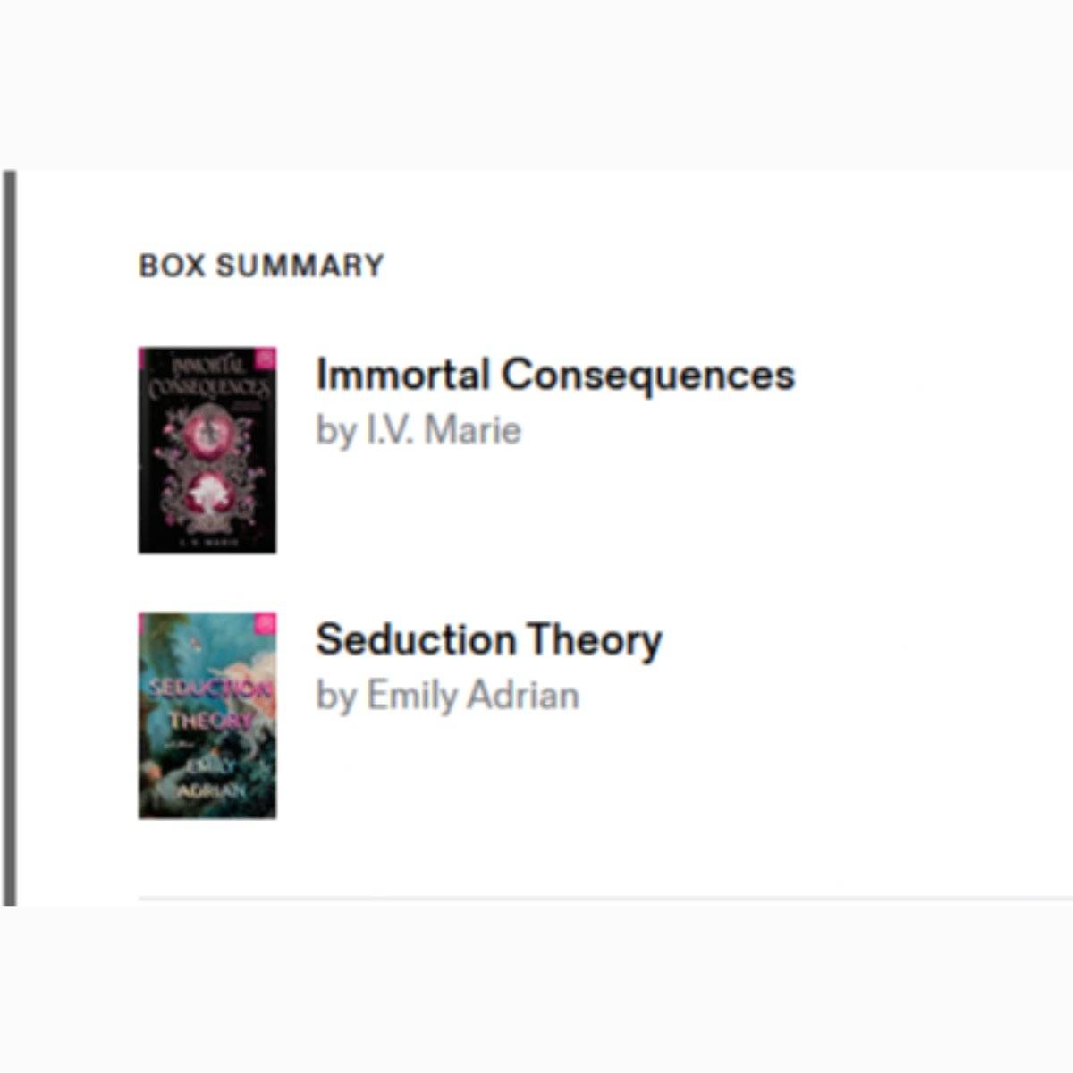Screen dimensions: 1073x1073
Task: Click 'THEORY' lettering on the book cover art
Action: coord(211,721)
